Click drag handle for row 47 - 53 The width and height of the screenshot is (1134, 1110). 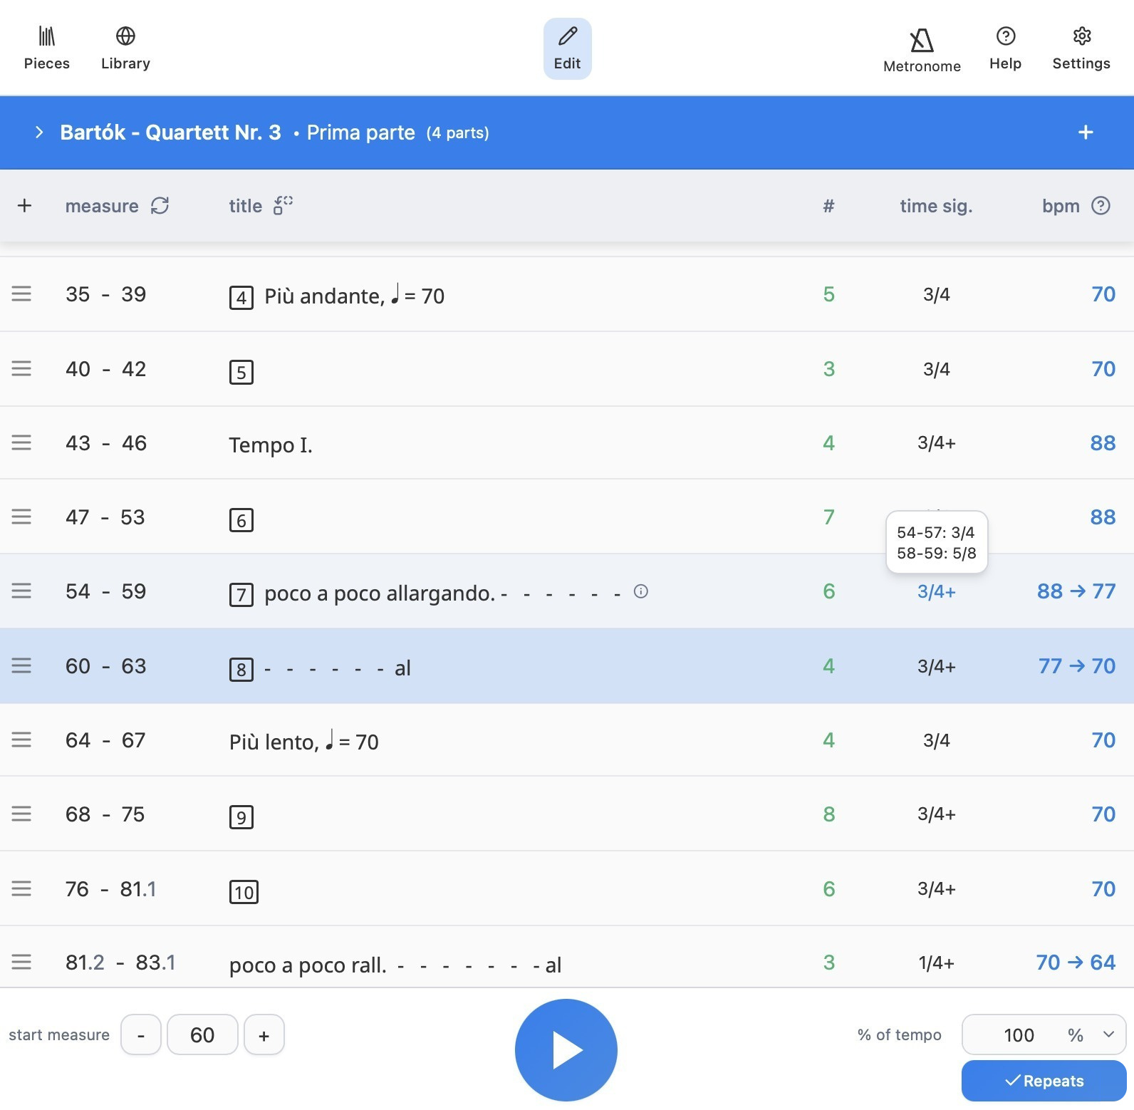(21, 517)
